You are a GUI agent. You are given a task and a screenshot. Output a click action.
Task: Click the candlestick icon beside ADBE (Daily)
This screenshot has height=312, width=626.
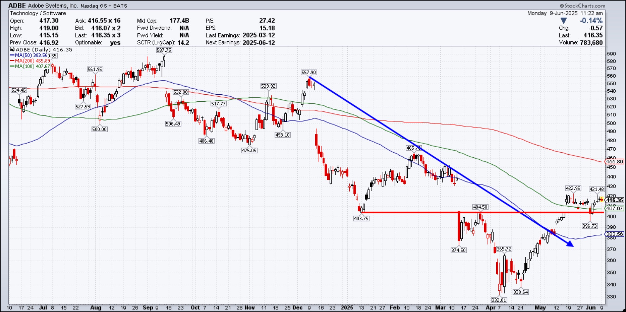(12, 50)
